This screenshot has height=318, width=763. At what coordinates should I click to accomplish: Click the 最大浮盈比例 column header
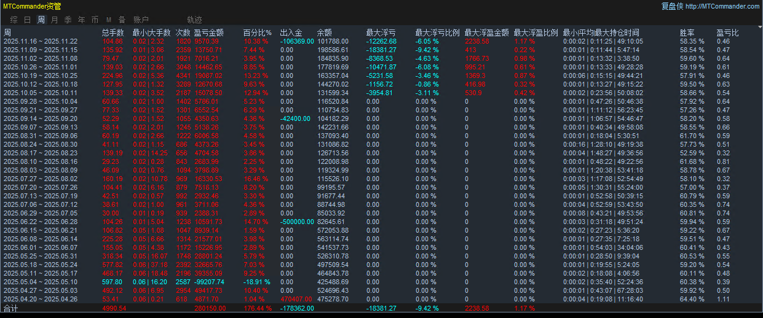pyautogui.click(x=536, y=33)
